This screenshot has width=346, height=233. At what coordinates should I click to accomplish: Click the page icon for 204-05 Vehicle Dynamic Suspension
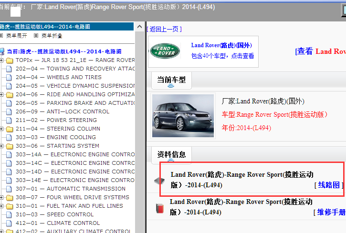click(x=9, y=86)
